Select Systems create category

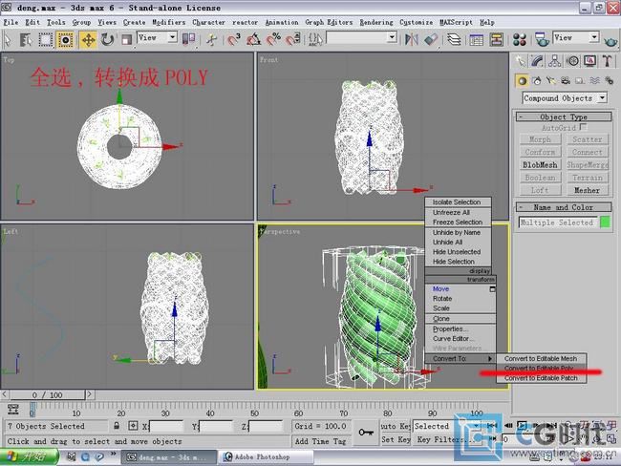point(610,81)
